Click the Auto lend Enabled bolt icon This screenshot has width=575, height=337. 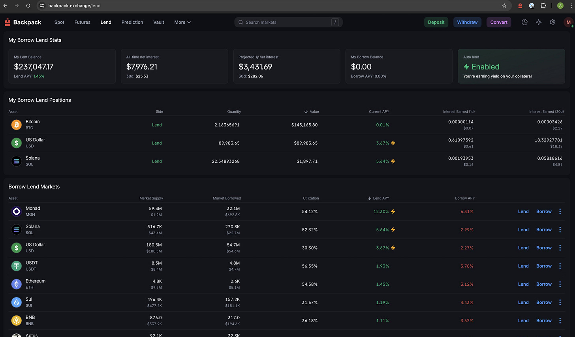tap(466, 67)
